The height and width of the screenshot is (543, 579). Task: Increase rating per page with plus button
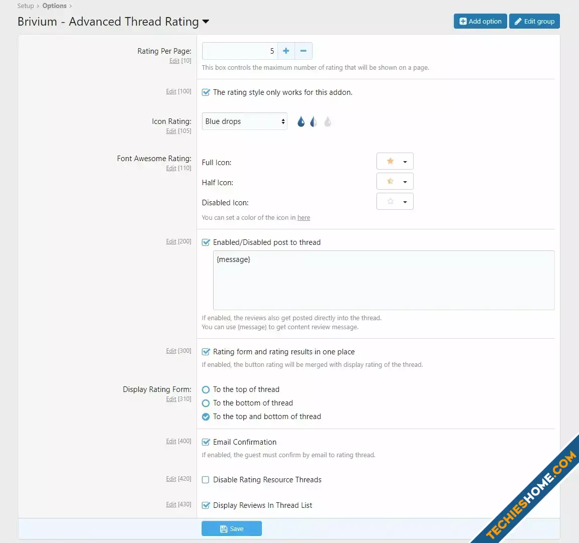point(286,51)
